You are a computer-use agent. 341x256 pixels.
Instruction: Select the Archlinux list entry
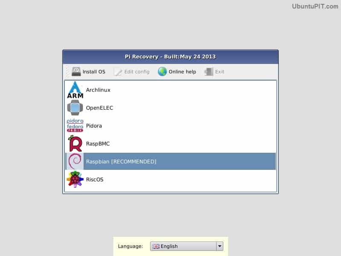tap(170, 90)
